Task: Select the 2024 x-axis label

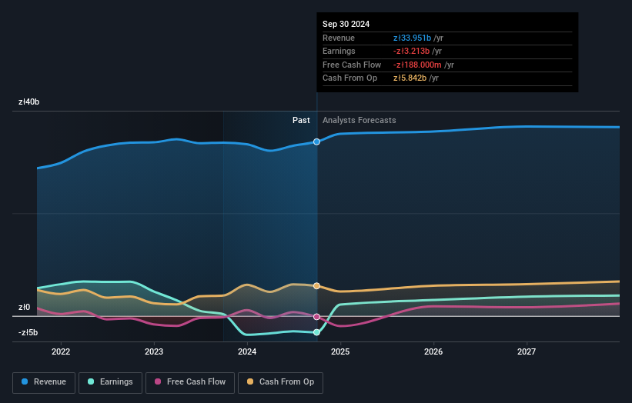Action: [247, 352]
